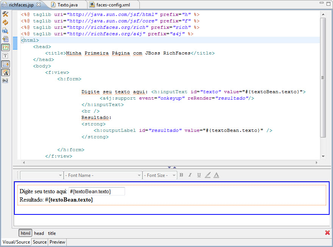Click the orange refresh arrows icon
333x247 pixels.
click(5, 22)
